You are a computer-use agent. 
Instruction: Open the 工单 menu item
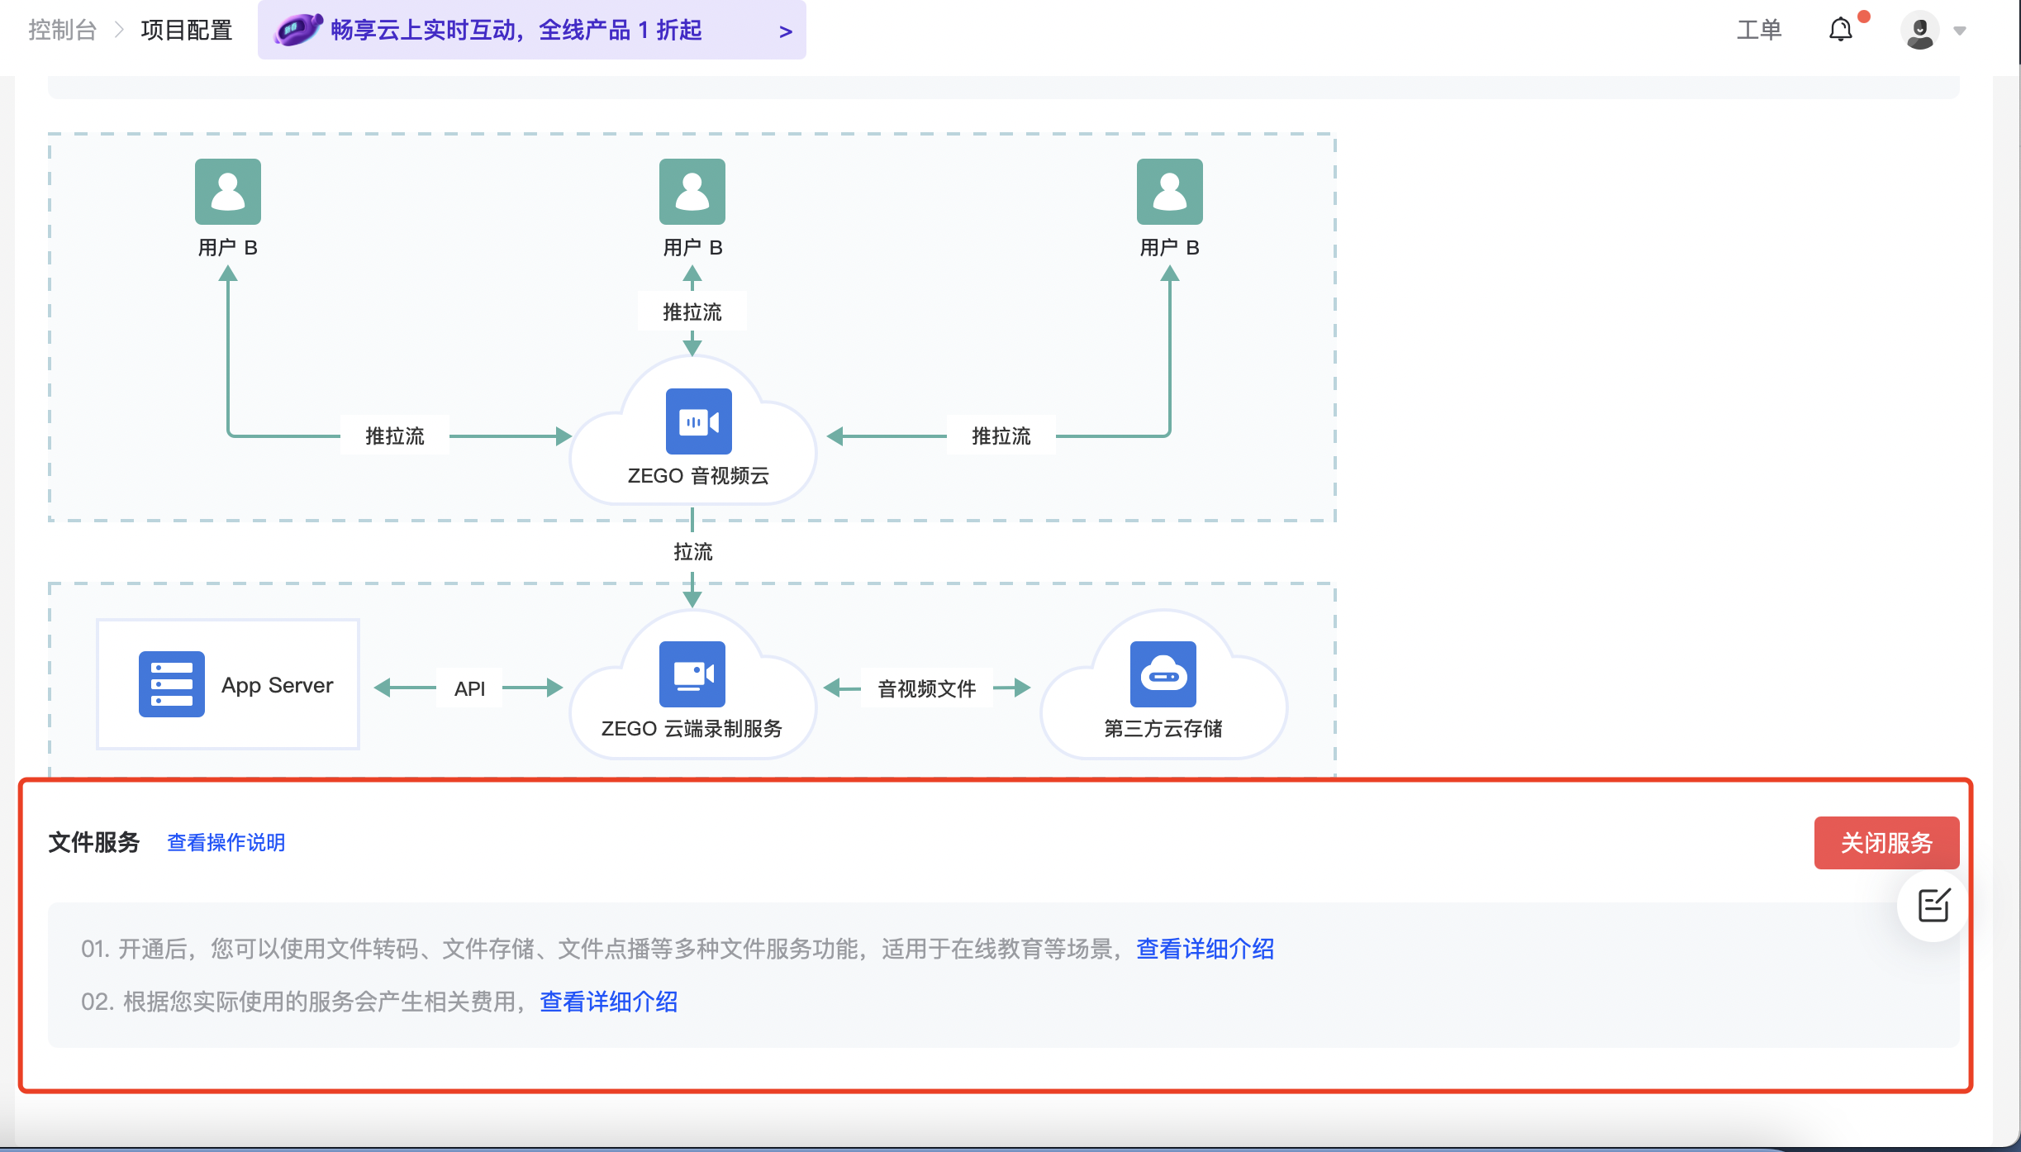[x=1758, y=31]
